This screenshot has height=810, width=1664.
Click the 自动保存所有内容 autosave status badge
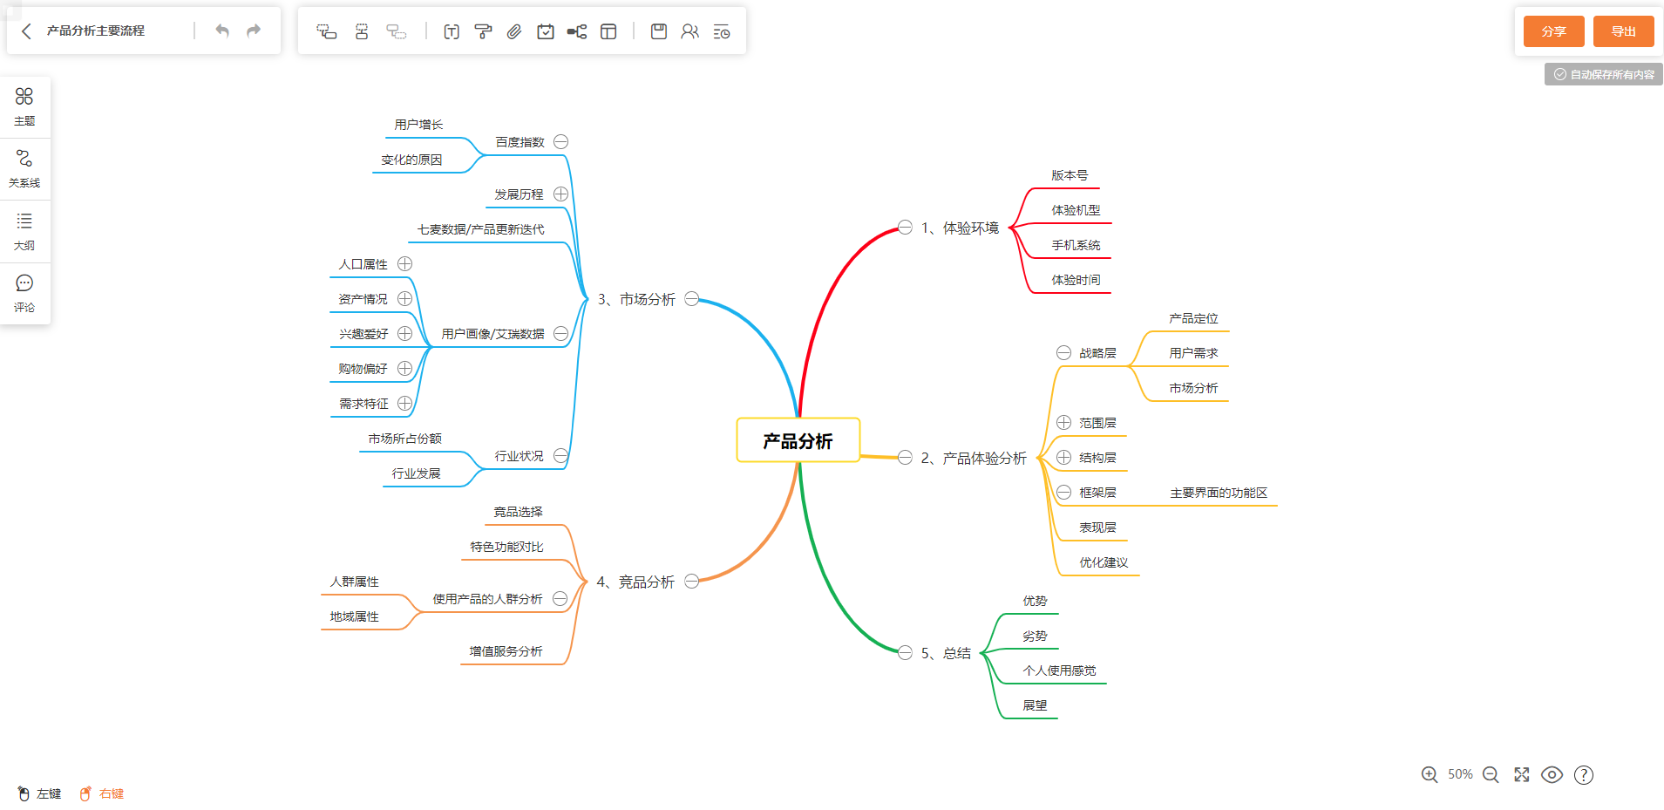pos(1604,74)
